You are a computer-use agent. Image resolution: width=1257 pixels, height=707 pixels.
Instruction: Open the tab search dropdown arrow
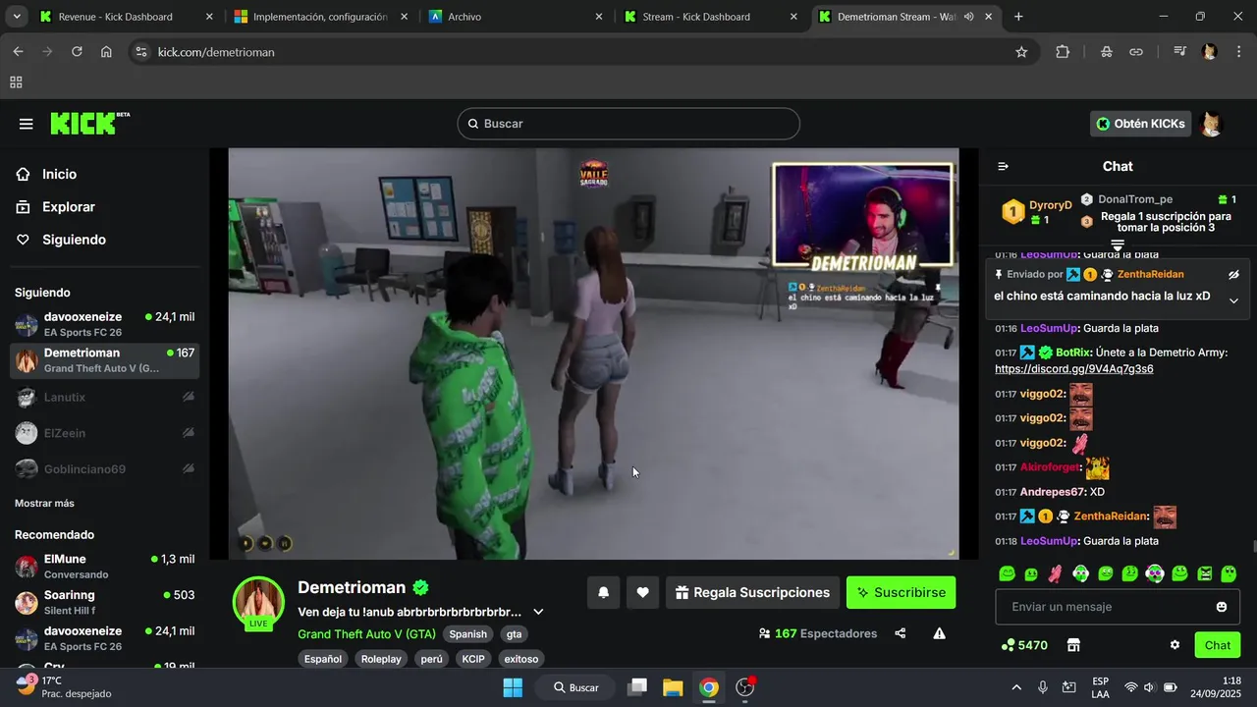pos(15,17)
